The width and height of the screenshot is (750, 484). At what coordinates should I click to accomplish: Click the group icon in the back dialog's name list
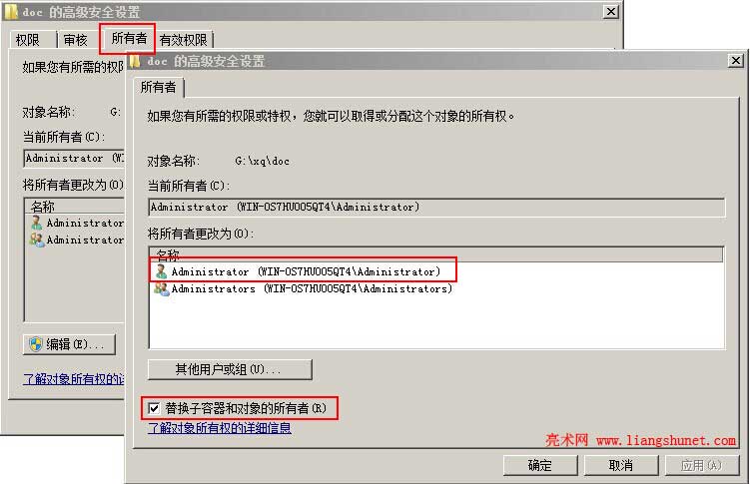pos(37,240)
